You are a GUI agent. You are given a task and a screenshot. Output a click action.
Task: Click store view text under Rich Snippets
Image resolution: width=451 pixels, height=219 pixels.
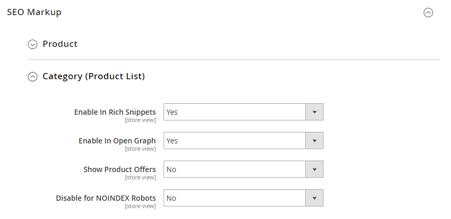(140, 120)
